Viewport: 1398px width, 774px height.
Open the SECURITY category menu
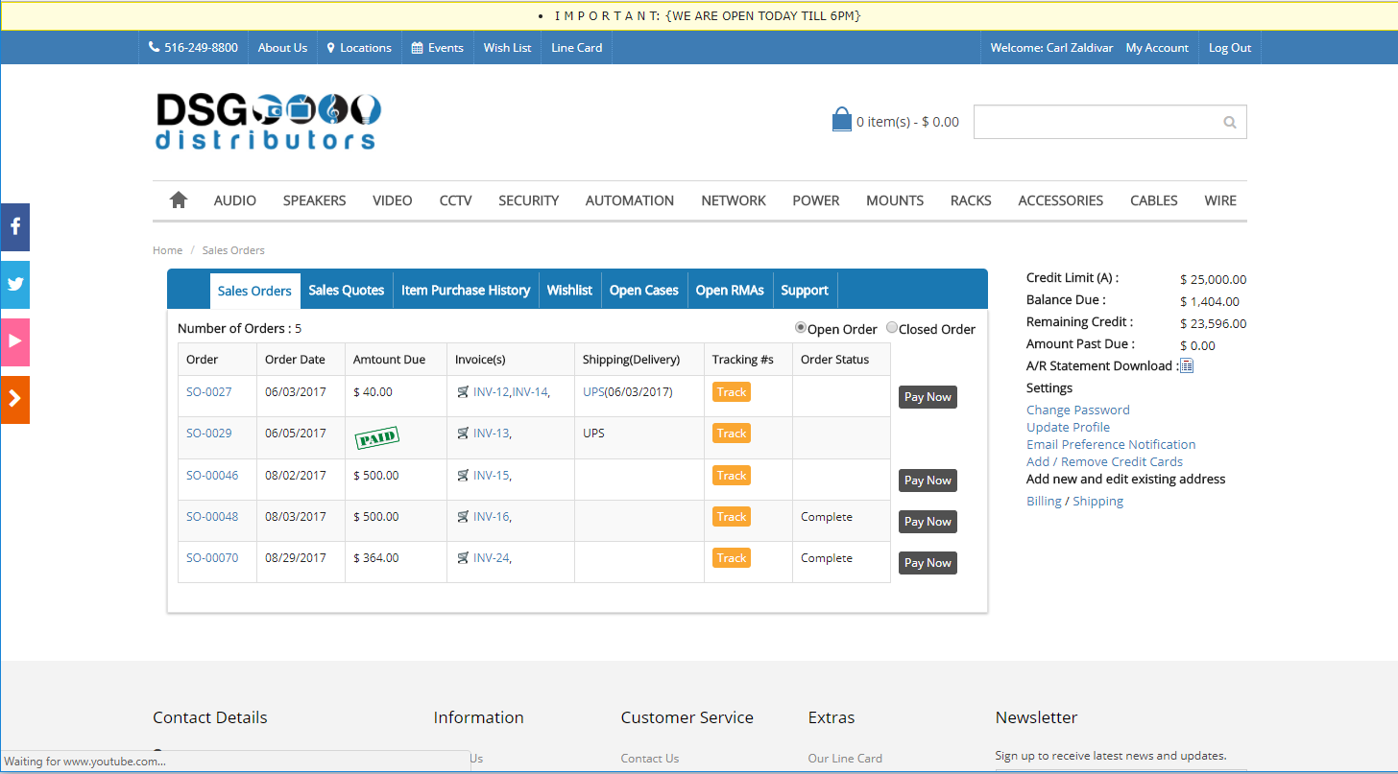[528, 200]
